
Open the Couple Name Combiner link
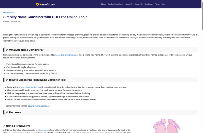pos(39,106)
